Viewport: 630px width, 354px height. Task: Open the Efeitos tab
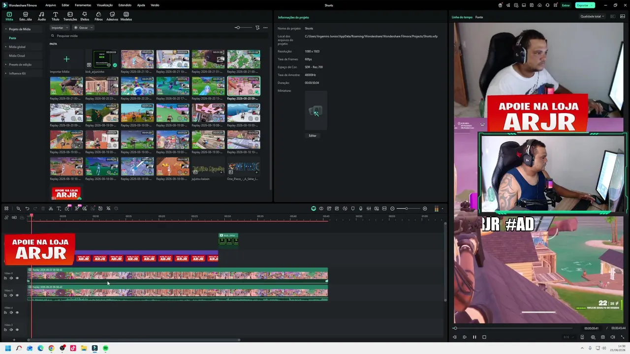[x=85, y=16]
